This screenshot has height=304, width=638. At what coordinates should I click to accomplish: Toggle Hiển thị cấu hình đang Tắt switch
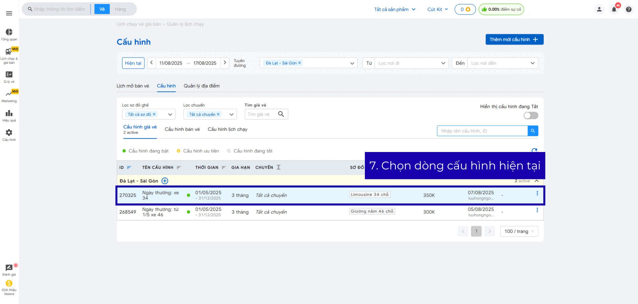531,116
